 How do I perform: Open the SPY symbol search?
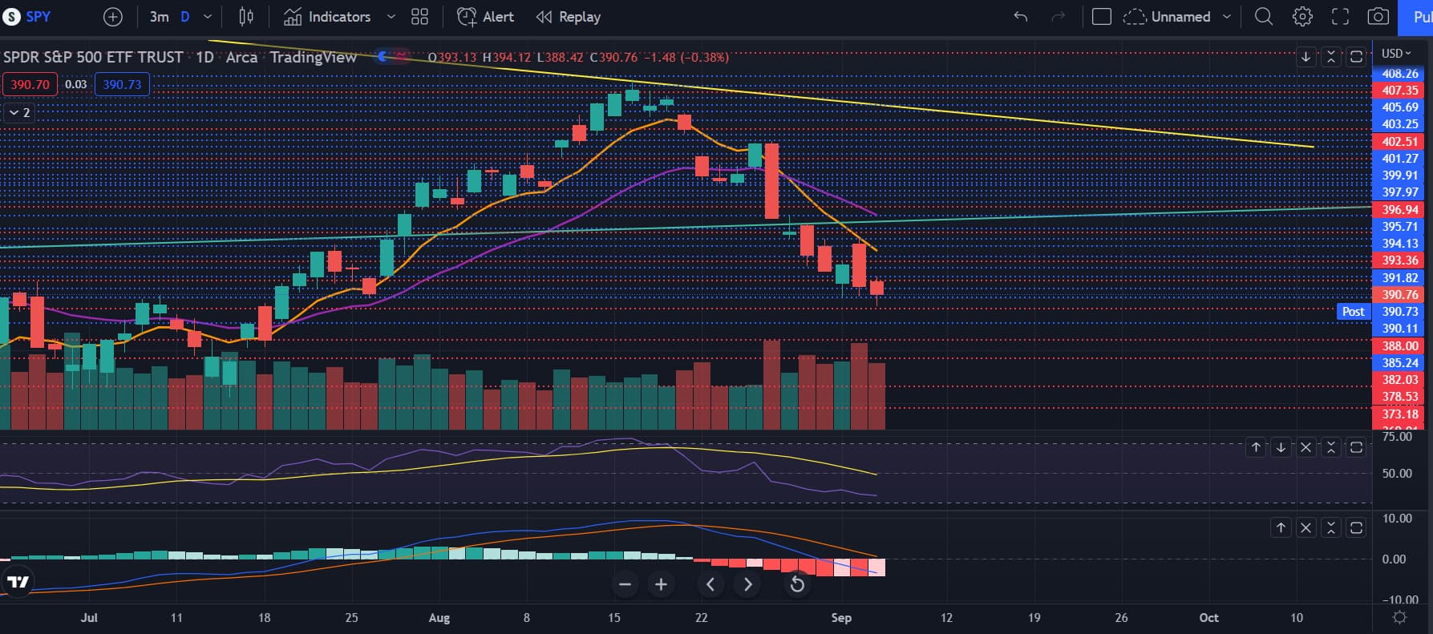[27, 16]
